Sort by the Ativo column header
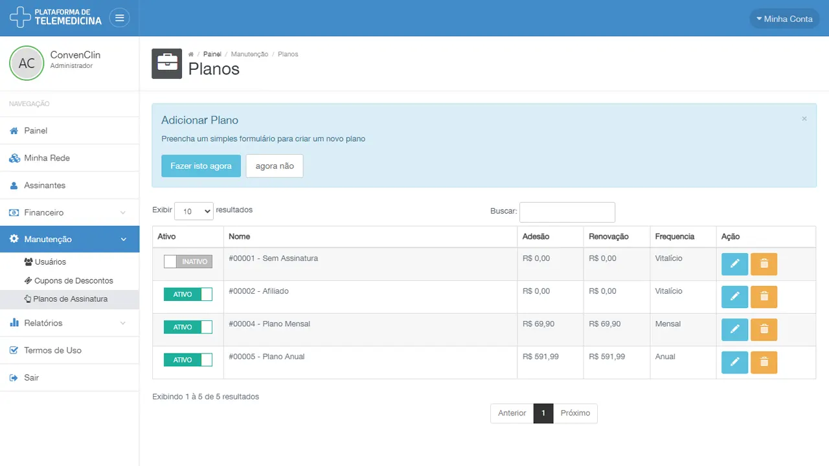Screen dimensions: 829x466 click(x=188, y=237)
